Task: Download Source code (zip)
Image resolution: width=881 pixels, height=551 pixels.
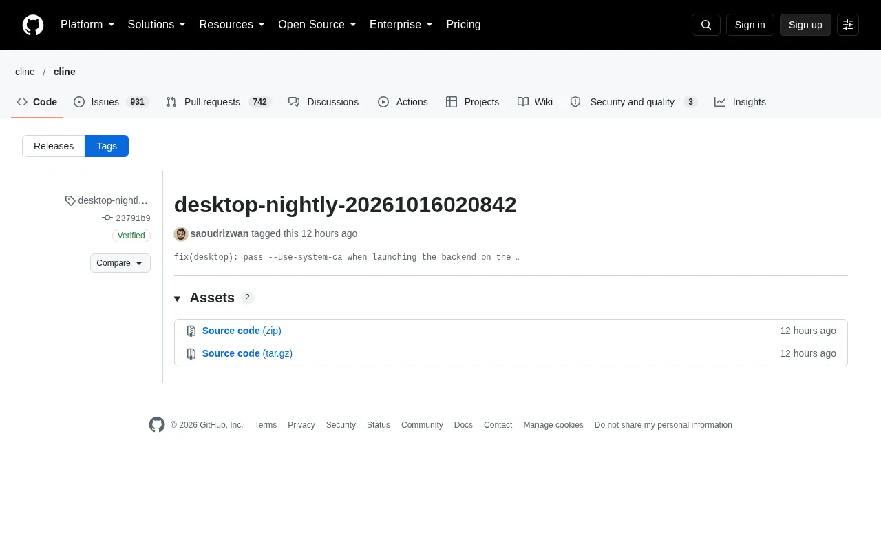Action: (242, 331)
